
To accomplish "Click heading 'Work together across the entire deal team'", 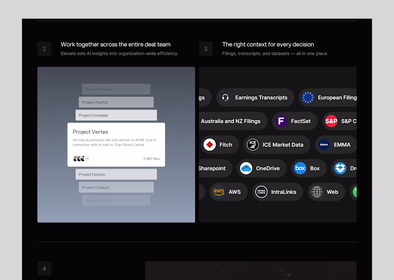I will [x=116, y=44].
